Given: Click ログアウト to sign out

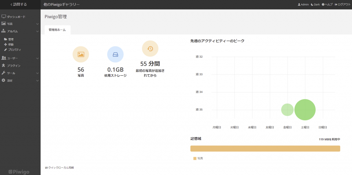Looking at the screenshot, I should [x=342, y=4].
